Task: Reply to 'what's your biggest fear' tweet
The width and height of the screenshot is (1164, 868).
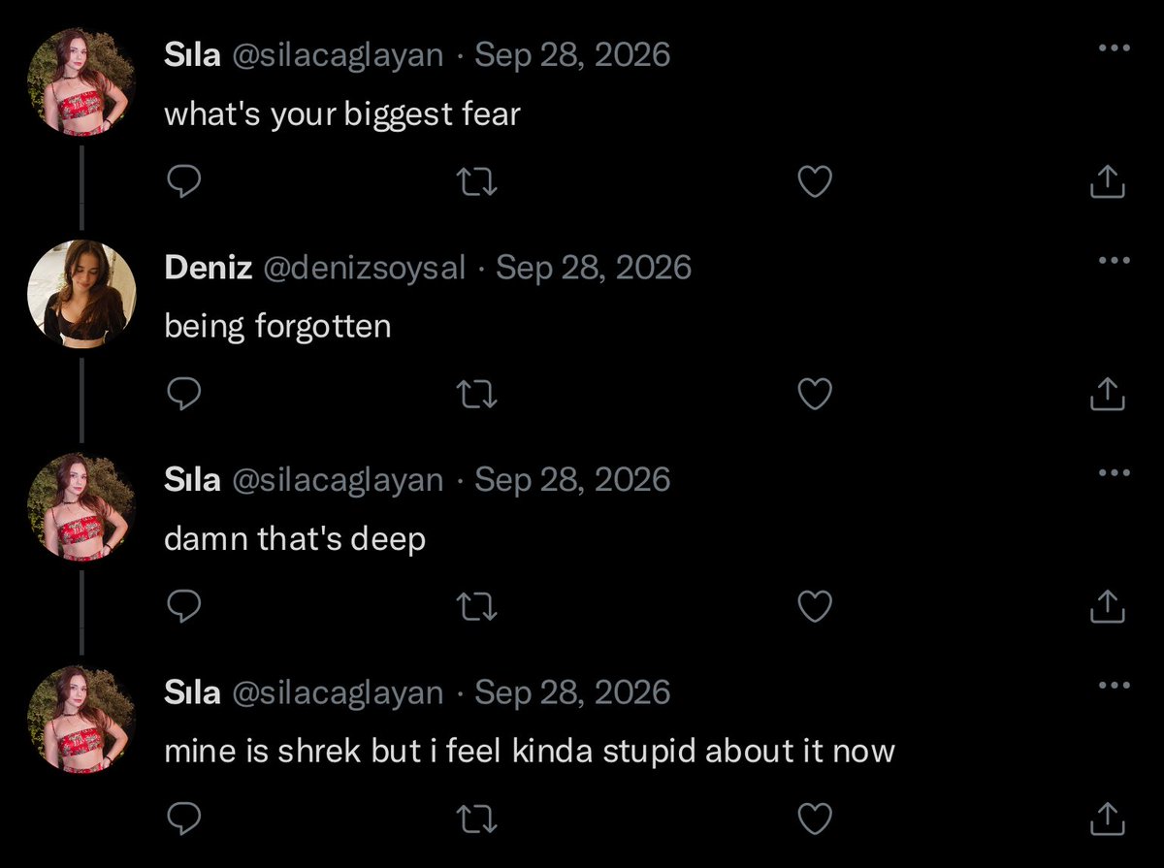Action: click(x=183, y=181)
